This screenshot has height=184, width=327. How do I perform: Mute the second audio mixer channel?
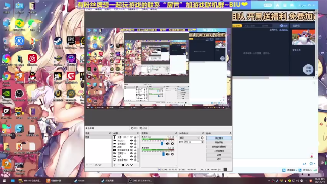pyautogui.click(x=167, y=154)
